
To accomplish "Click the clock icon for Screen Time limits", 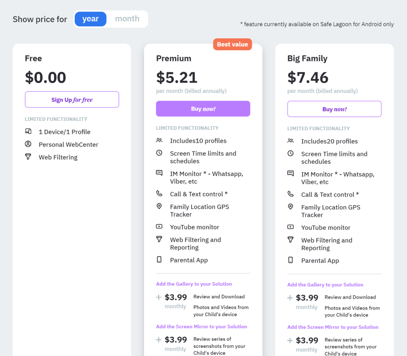I will (159, 153).
